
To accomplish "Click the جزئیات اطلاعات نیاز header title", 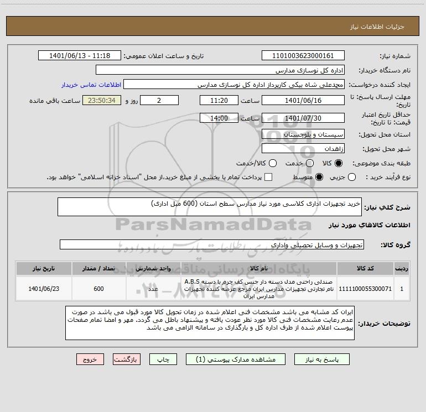I will (377, 27).
